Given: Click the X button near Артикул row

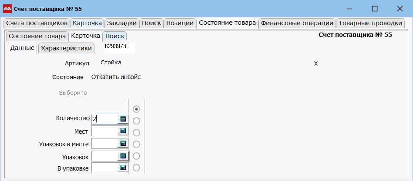Looking at the screenshot, I should pyautogui.click(x=316, y=64).
